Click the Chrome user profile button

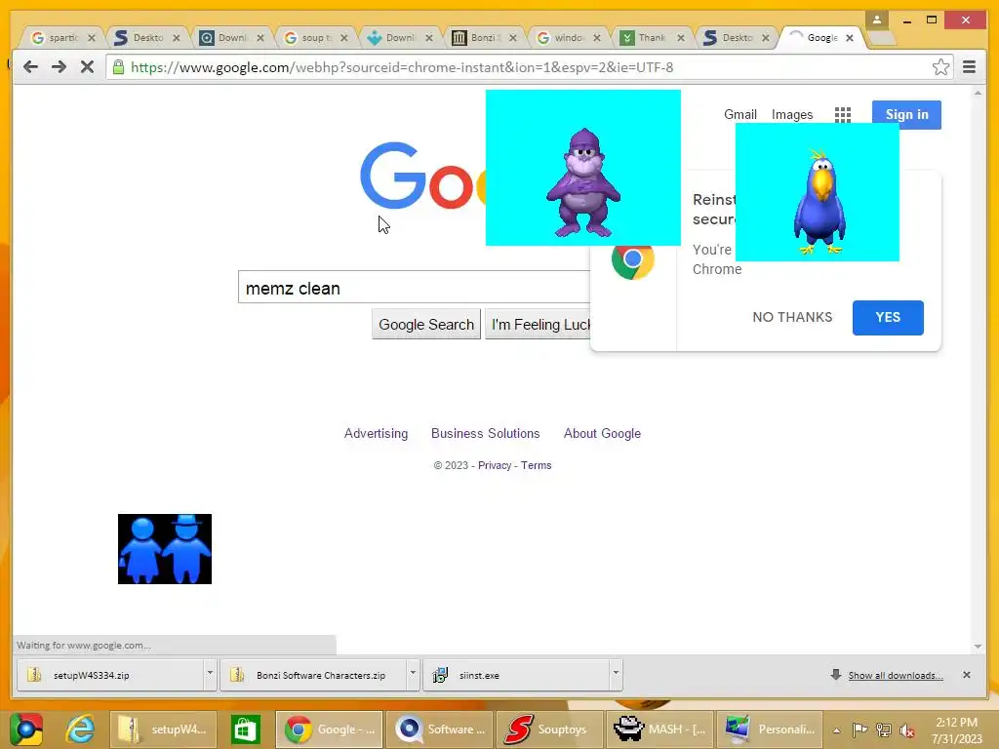[877, 20]
